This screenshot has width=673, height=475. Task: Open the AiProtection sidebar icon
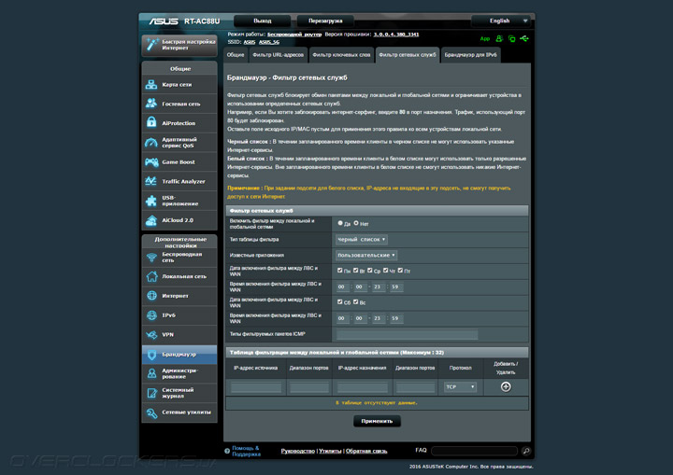[153, 122]
